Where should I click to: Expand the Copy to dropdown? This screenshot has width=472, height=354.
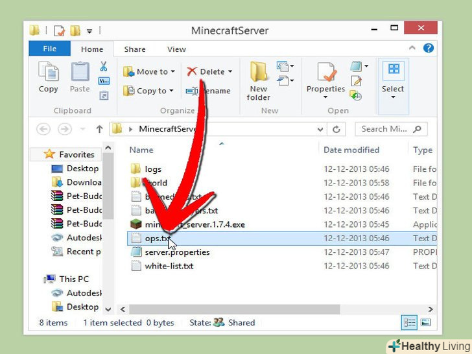171,91
